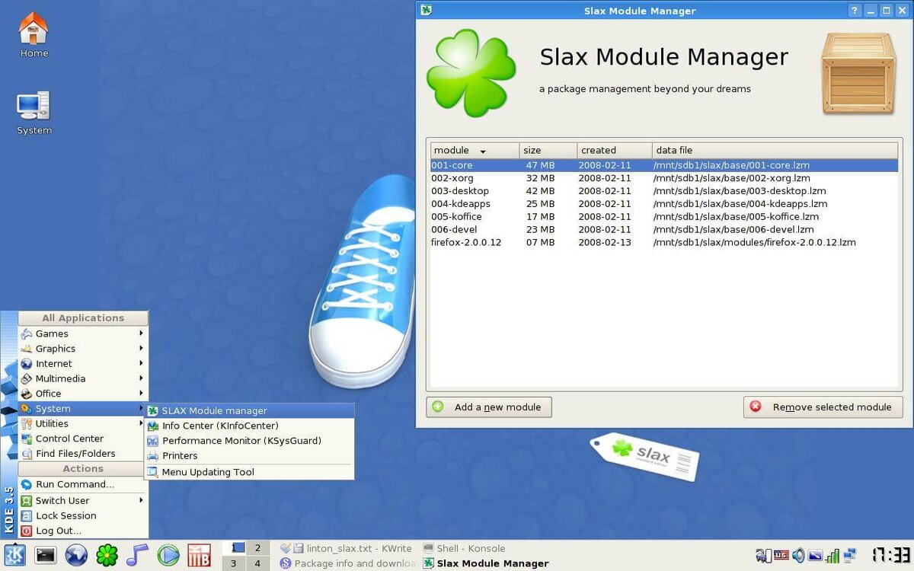Click the US keyboard layout flag
The height and width of the screenshot is (571, 914).
click(781, 555)
